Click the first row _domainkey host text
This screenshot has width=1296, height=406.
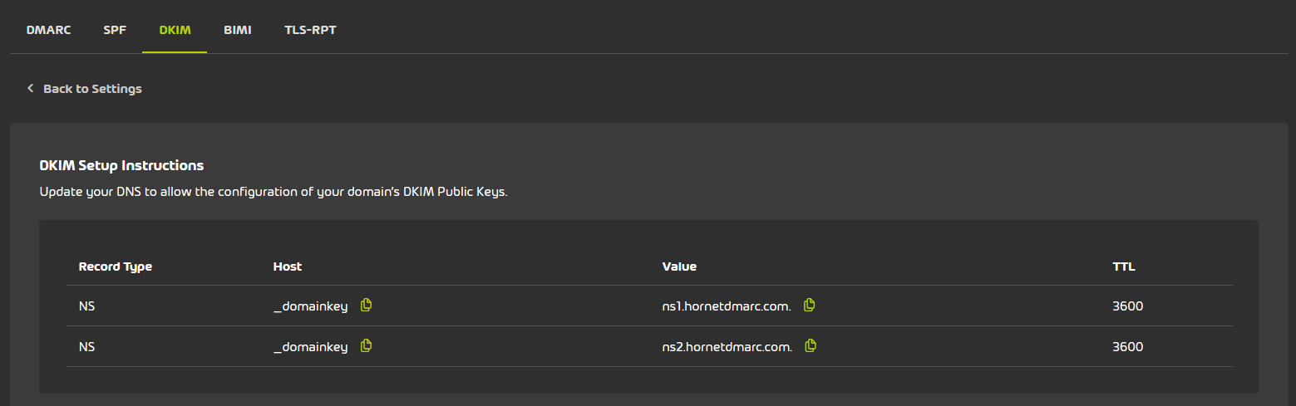310,307
